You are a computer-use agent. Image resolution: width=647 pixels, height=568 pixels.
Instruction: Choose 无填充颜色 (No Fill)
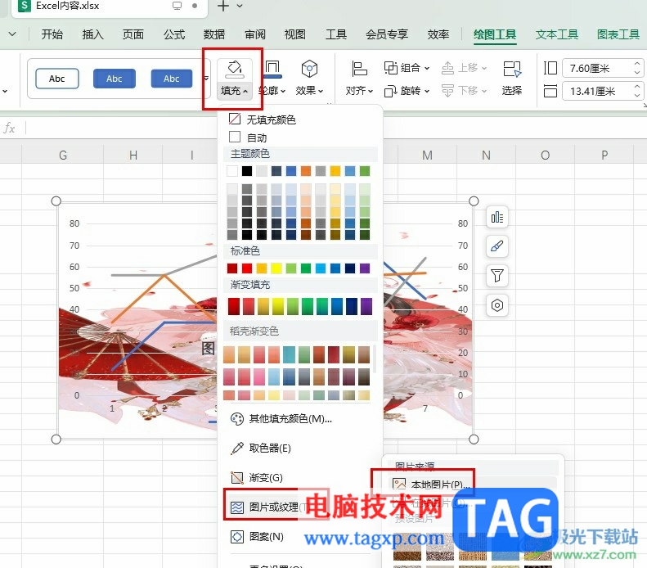[x=262, y=119]
